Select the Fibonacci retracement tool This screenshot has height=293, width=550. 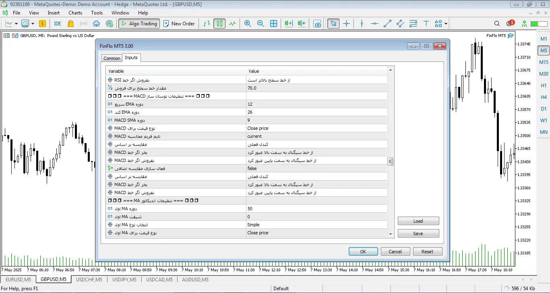tap(413, 24)
